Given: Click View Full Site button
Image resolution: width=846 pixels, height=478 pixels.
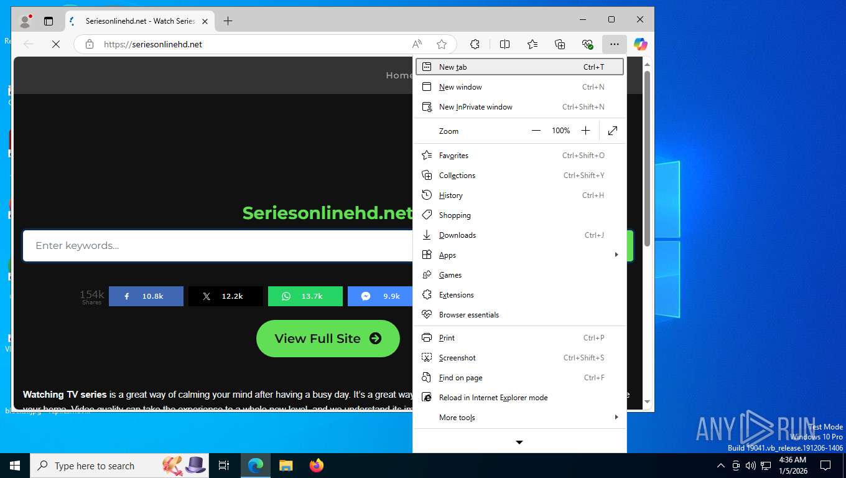Looking at the screenshot, I should tap(328, 339).
